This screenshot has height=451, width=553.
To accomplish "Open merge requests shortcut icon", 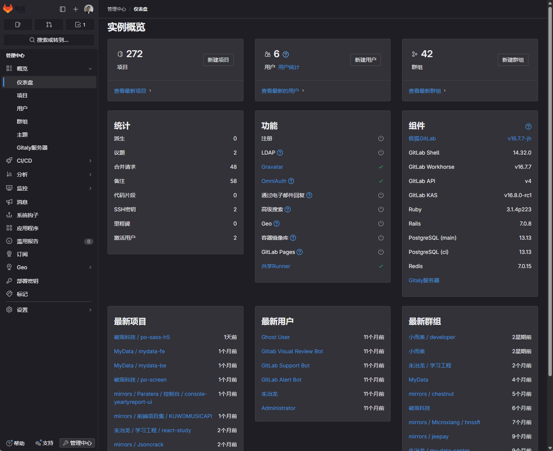I will point(49,25).
